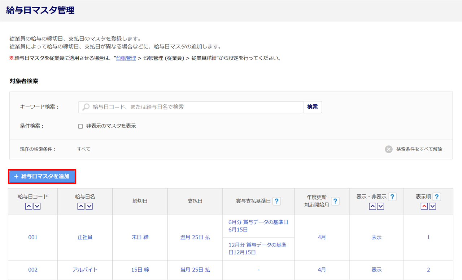The height and width of the screenshot is (280, 462).
Task: Click help icon next to 表示順 header
Action: (436, 197)
